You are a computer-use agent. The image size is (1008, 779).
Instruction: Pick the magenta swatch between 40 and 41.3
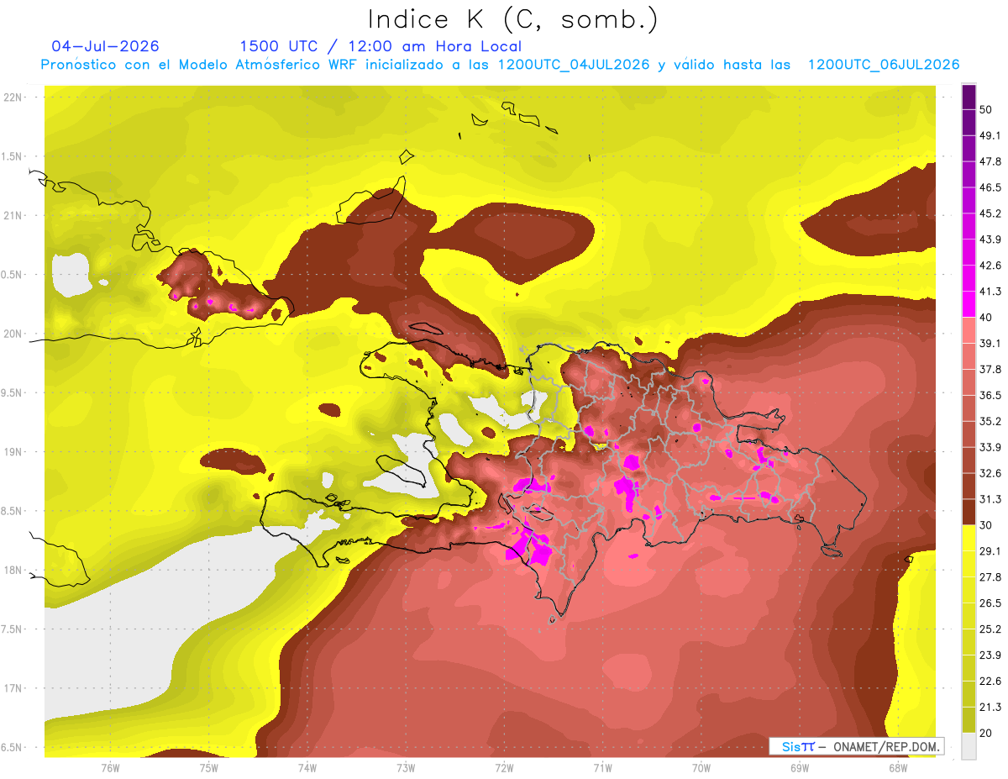(x=969, y=303)
